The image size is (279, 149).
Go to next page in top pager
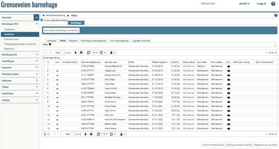(x=76, y=52)
